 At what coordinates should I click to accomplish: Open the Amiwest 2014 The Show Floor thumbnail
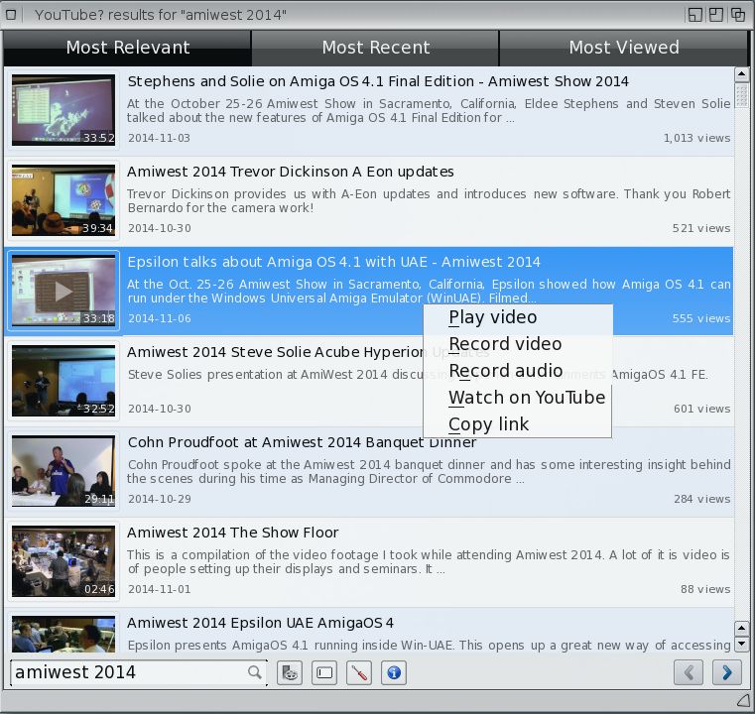(x=63, y=561)
